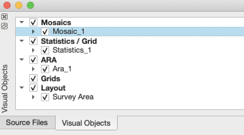Hide the Survey Area layout item
Viewport: 244px width, 135px height.
(x=45, y=97)
